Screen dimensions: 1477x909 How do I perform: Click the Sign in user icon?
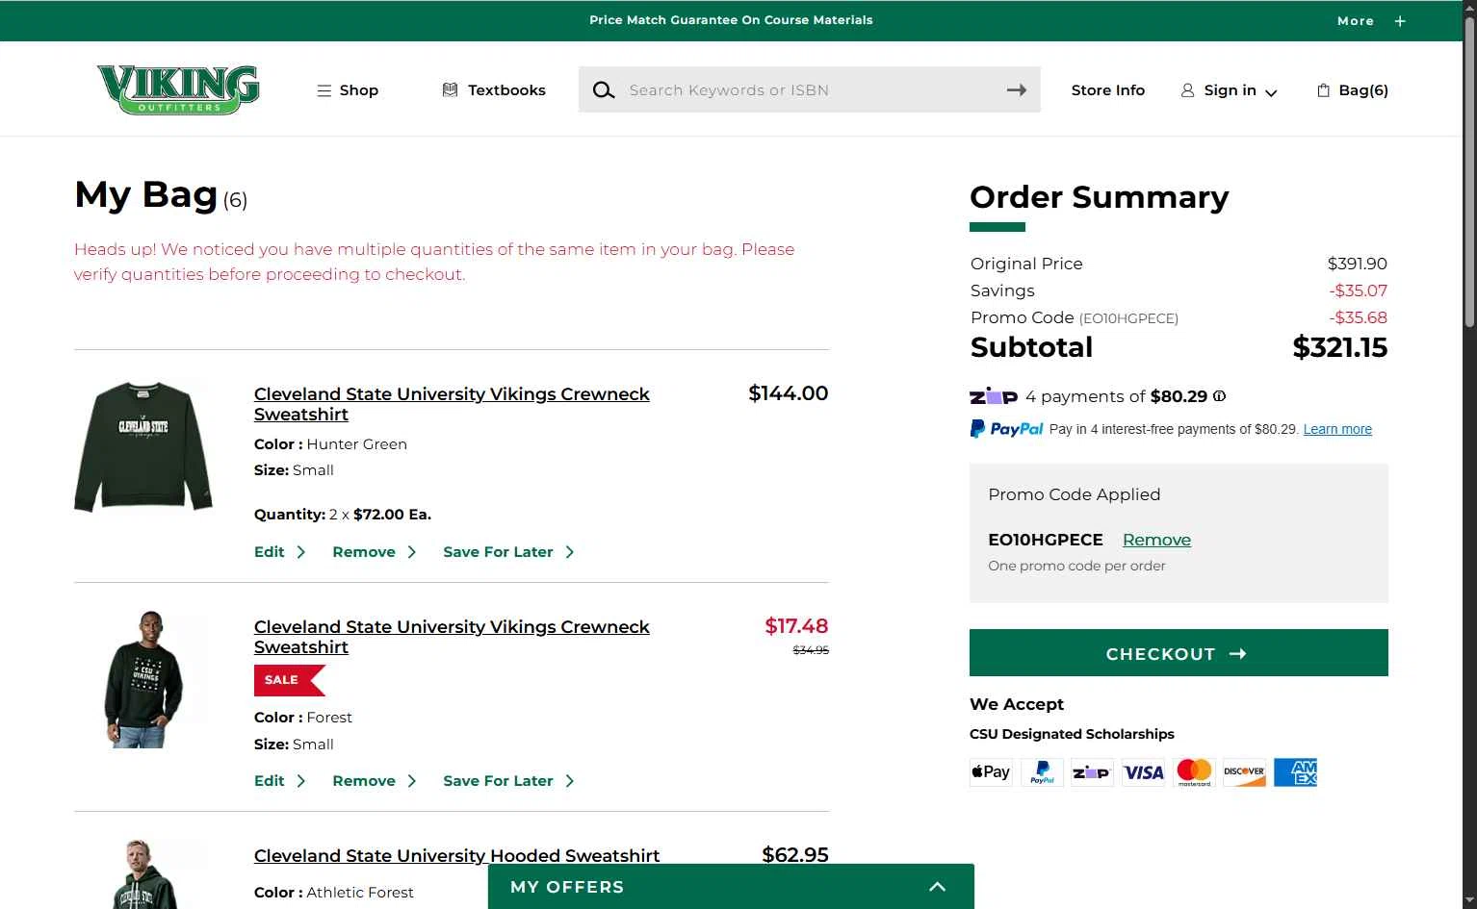(x=1187, y=90)
